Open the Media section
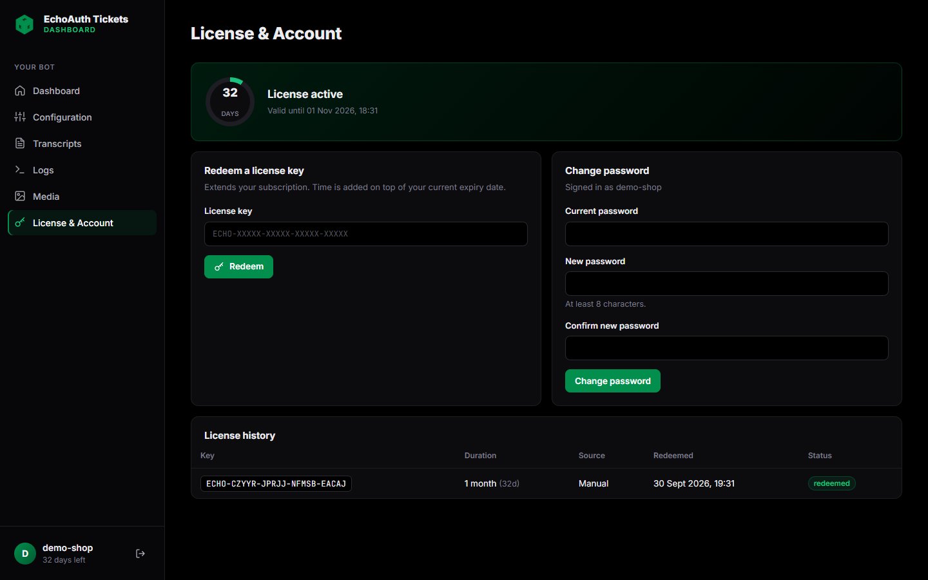Screen dimensions: 928x580 (82, 197)
